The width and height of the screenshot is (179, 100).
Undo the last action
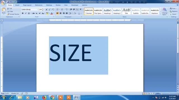(x=11, y=2)
